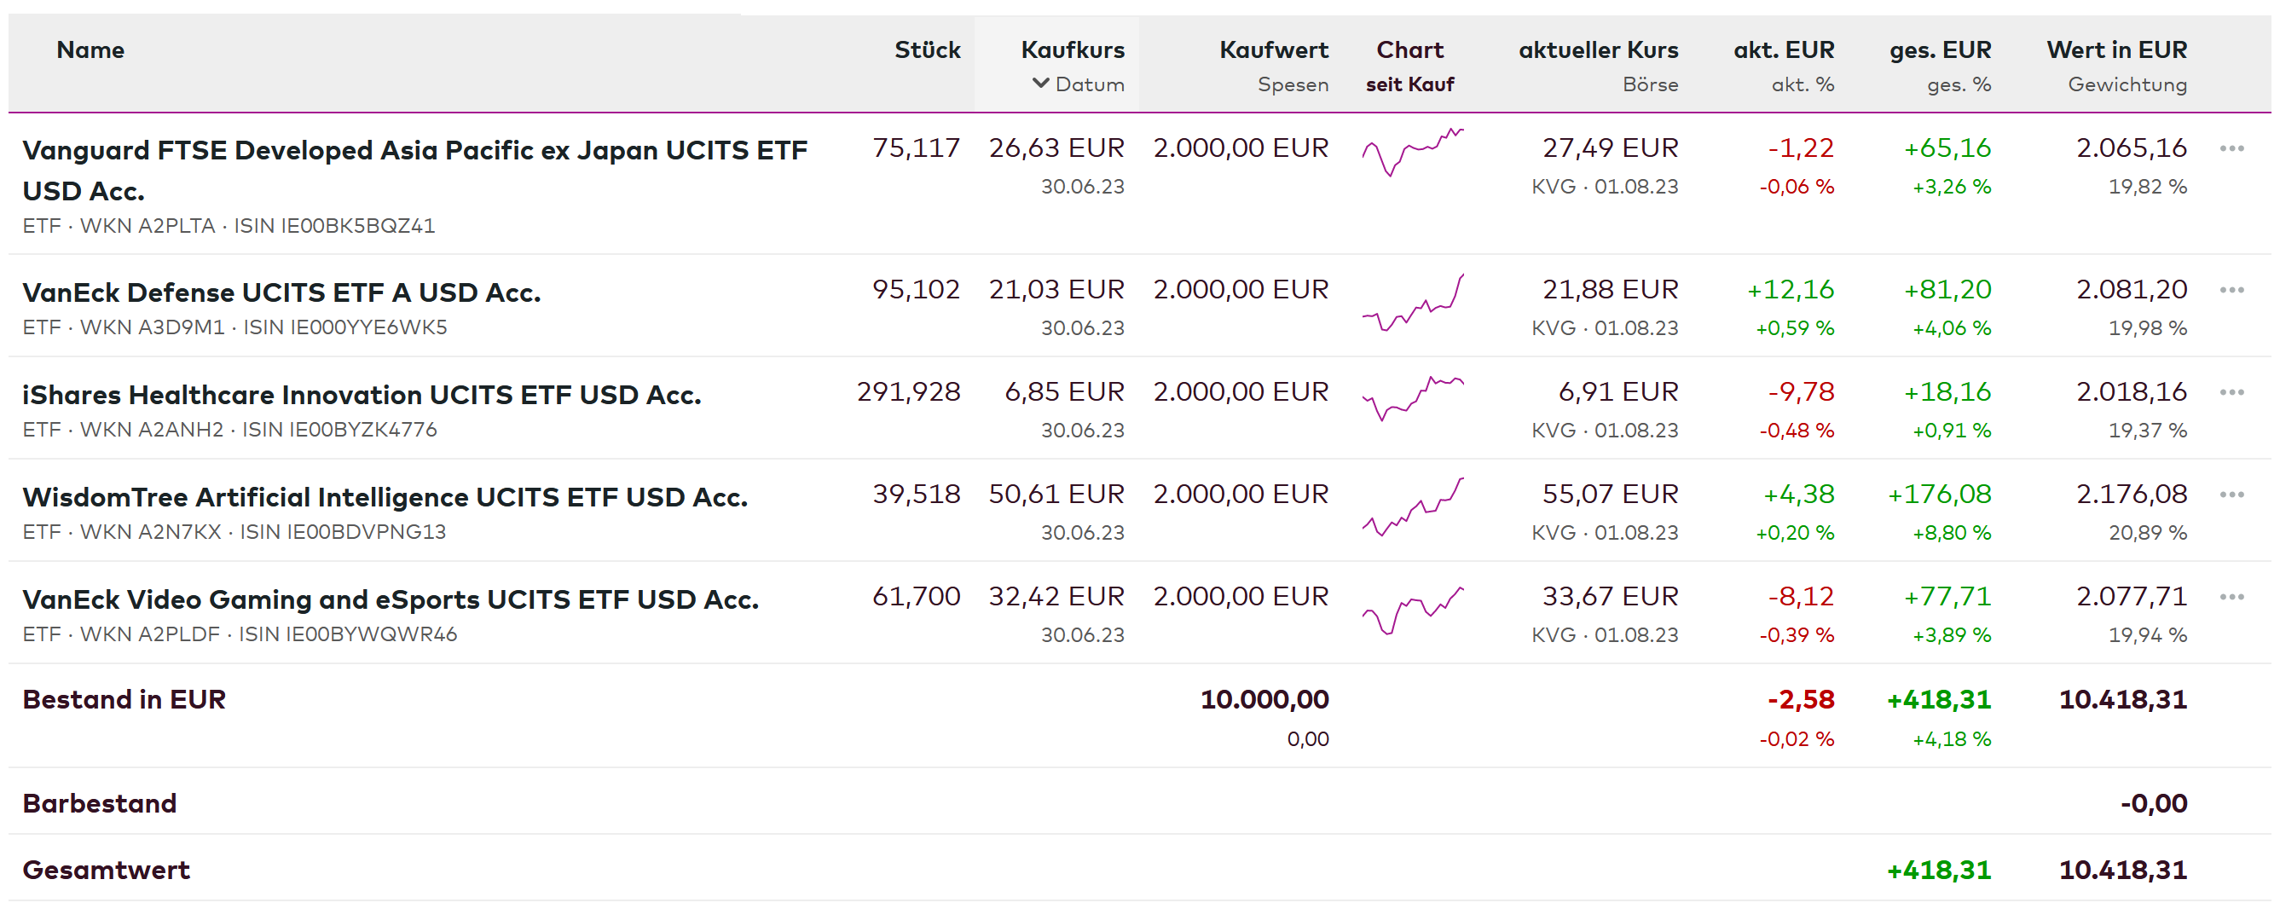Viewport: 2280px width, 920px height.
Task: Click the aktueller Kurs column header
Action: tap(1598, 50)
